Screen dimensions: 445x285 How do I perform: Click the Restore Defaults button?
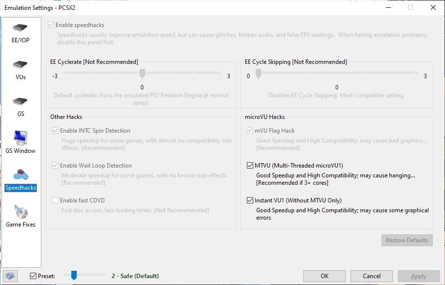pos(407,240)
